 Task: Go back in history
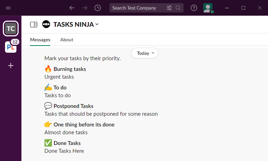point(72,8)
